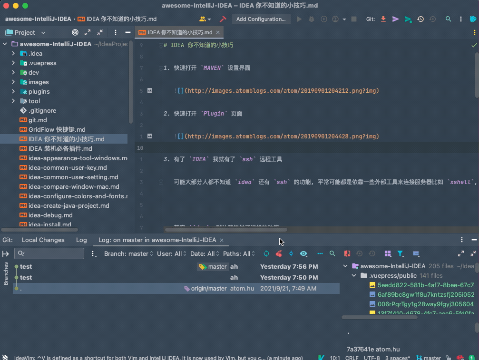Screen dimensions: 479x360
Task: Click awesome-IntelliJ-IDEA breadcrumb in navigation bar
Action: pos(38,19)
